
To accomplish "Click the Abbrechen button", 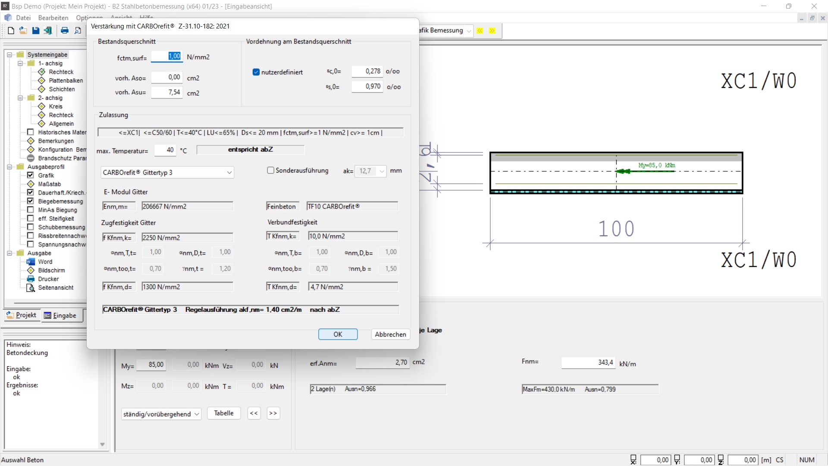I will [x=390, y=334].
